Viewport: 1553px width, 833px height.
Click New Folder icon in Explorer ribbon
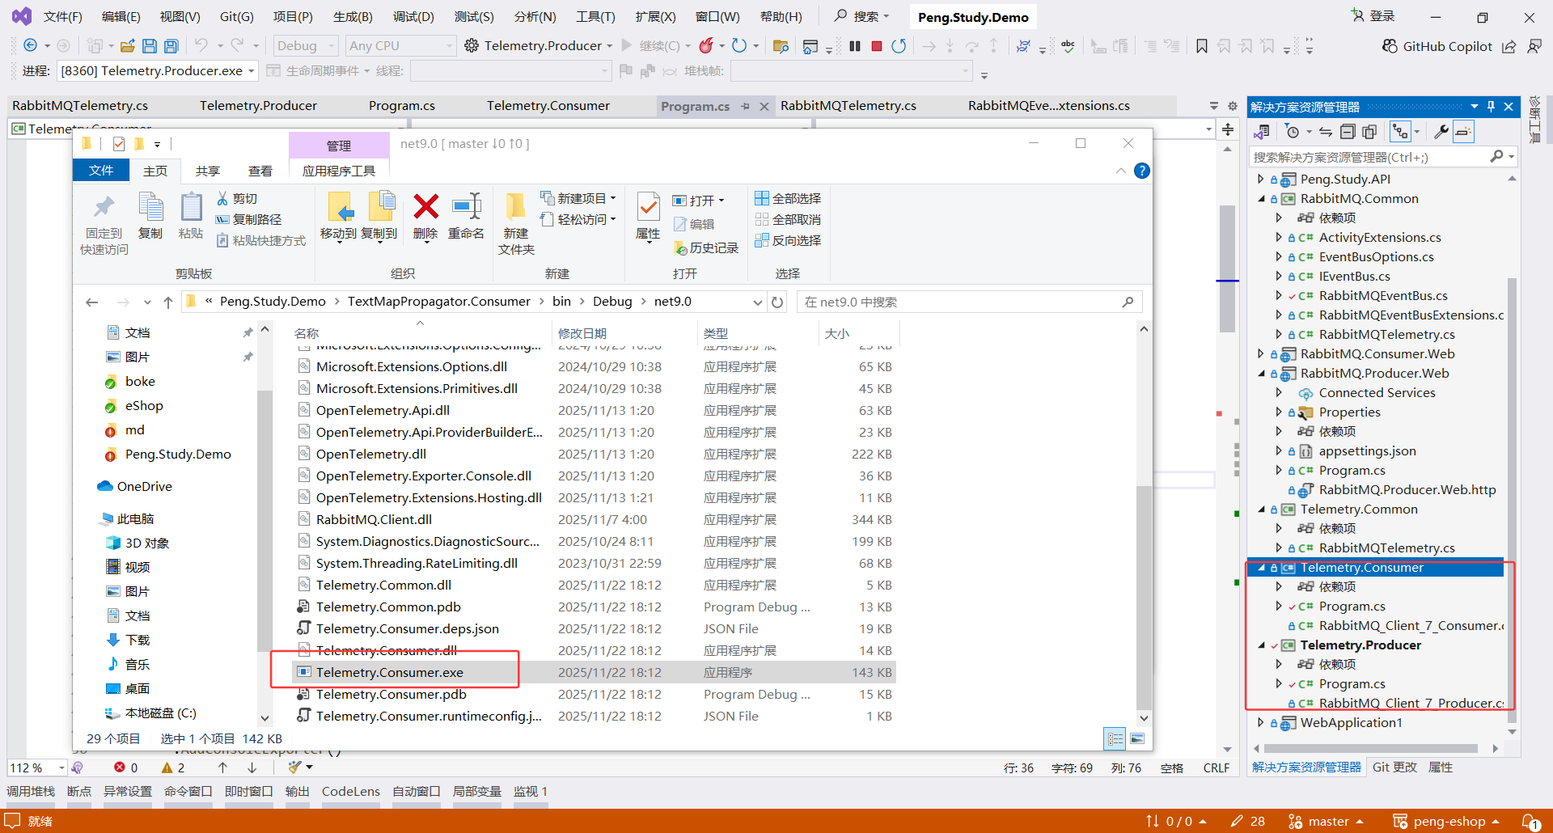click(515, 207)
